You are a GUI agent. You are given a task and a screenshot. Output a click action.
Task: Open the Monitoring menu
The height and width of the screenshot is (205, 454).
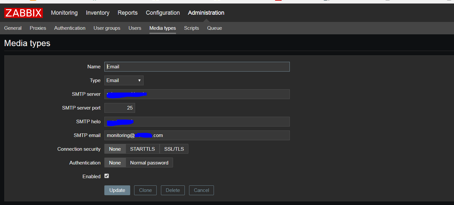(x=64, y=13)
